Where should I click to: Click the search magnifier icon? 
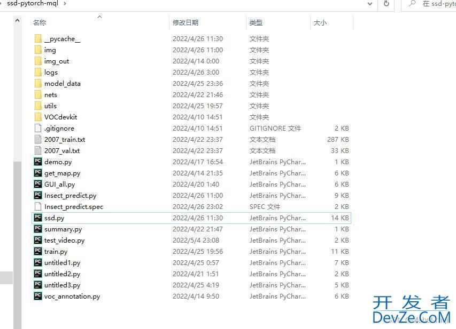coord(412,4)
